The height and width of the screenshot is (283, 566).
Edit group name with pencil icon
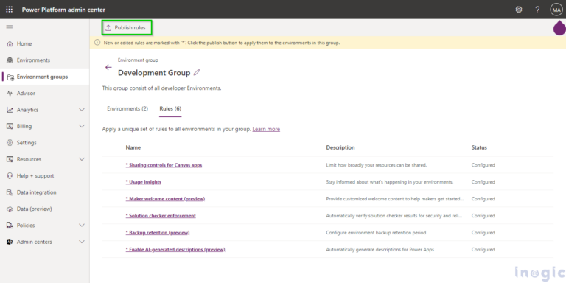[197, 72]
